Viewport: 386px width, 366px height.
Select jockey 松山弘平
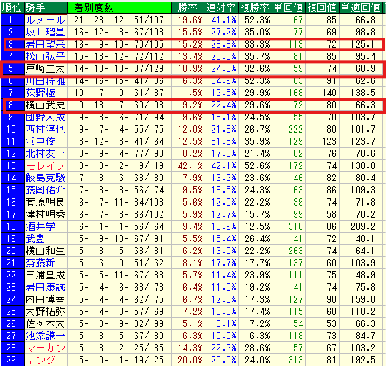[x=45, y=56]
